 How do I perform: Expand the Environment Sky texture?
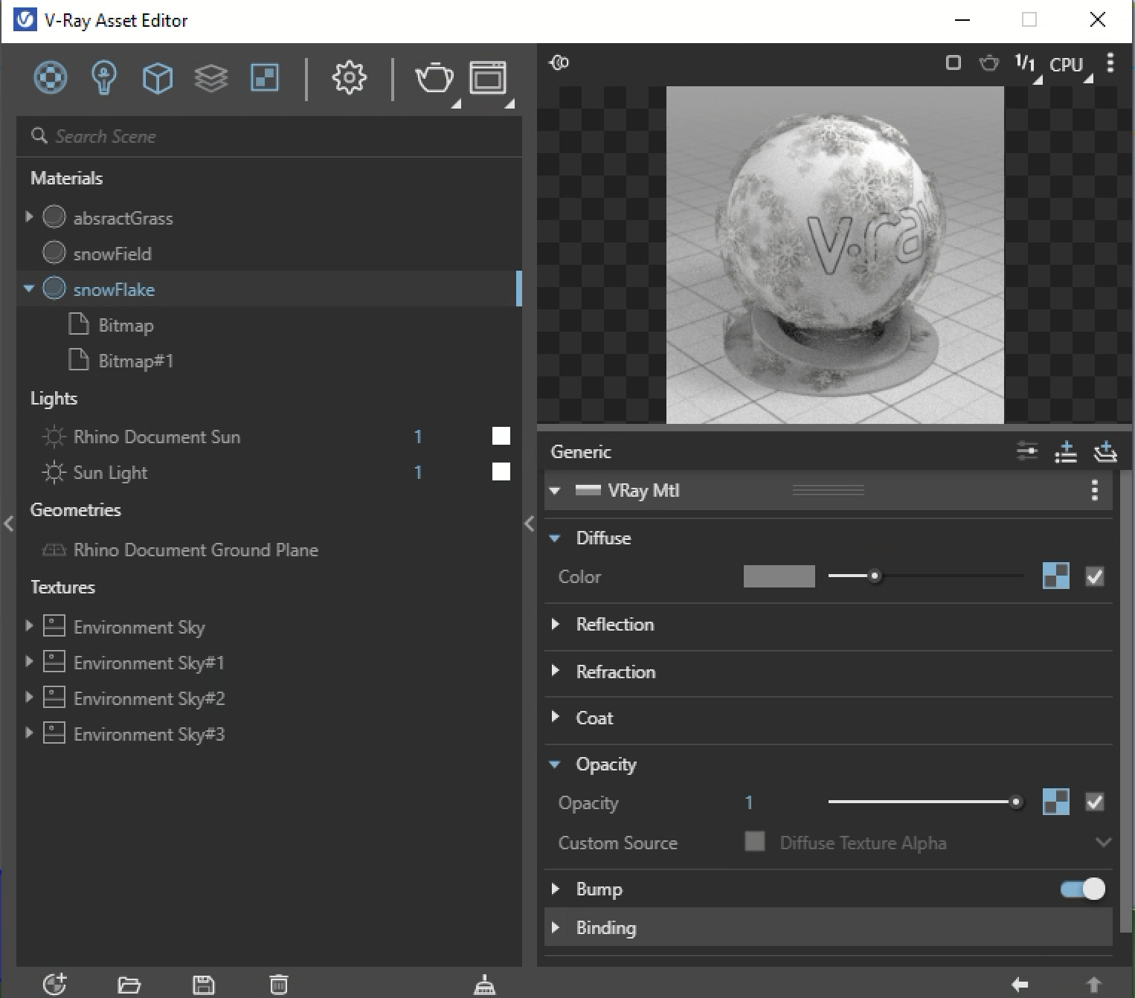(29, 626)
